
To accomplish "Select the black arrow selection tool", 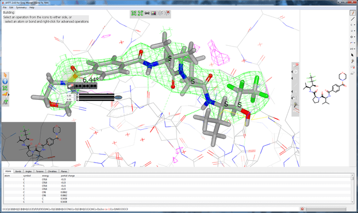I will (352, 55).
